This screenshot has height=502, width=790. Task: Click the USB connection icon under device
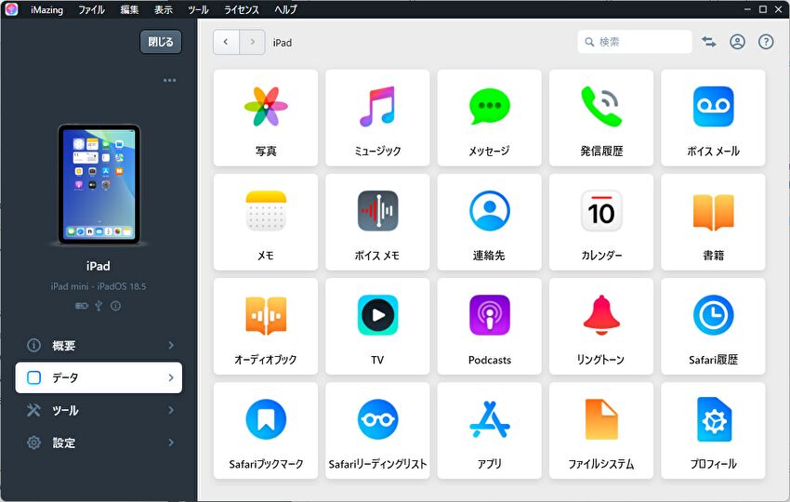coord(99,306)
